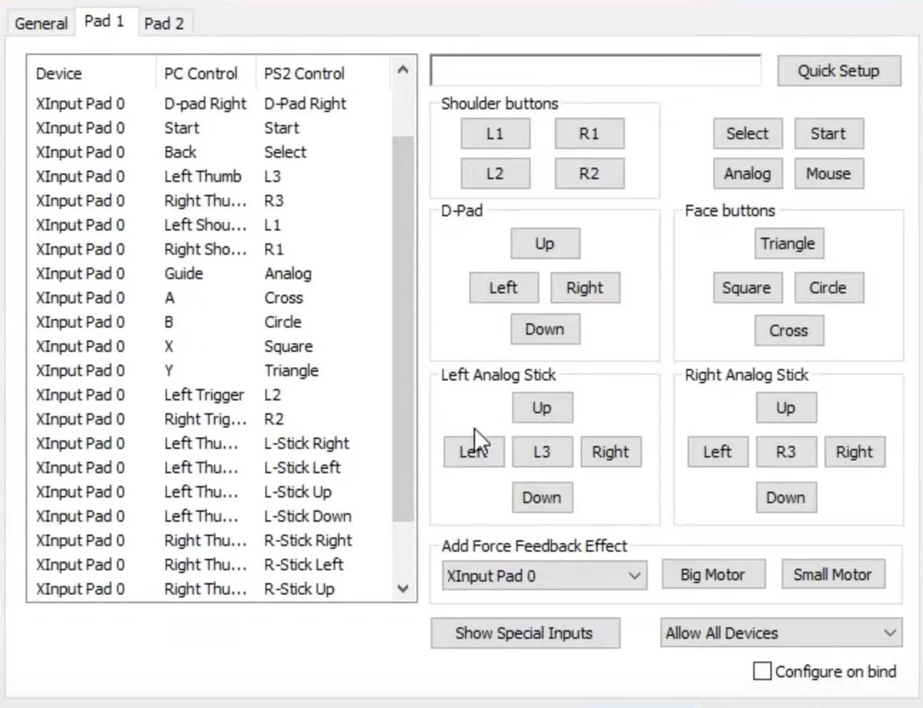The image size is (923, 708).
Task: Bind the Cross face button
Action: coord(789,330)
